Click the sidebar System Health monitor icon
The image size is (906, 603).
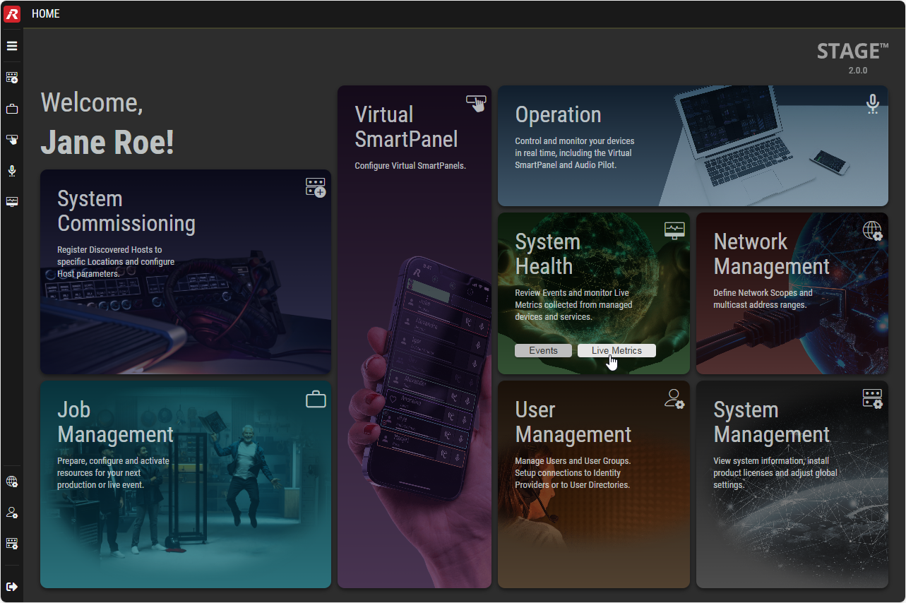point(12,202)
